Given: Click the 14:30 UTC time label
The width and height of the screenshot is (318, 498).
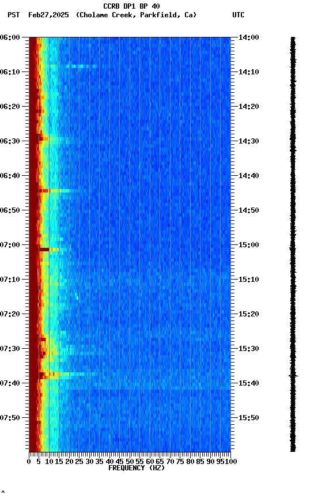Looking at the screenshot, I should 249,141.
